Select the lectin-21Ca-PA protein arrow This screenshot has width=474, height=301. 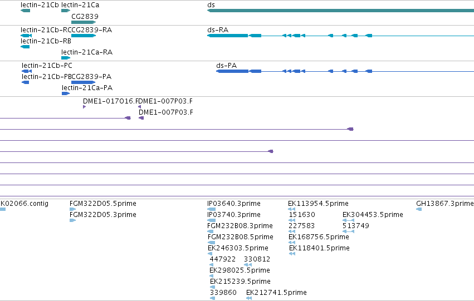(66, 93)
